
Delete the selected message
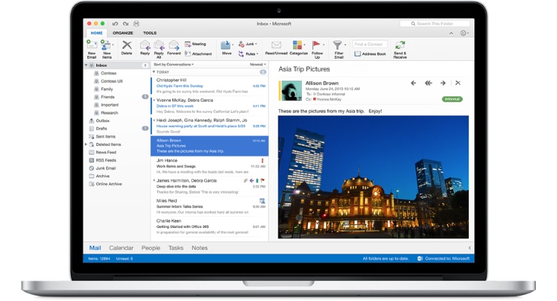126,47
